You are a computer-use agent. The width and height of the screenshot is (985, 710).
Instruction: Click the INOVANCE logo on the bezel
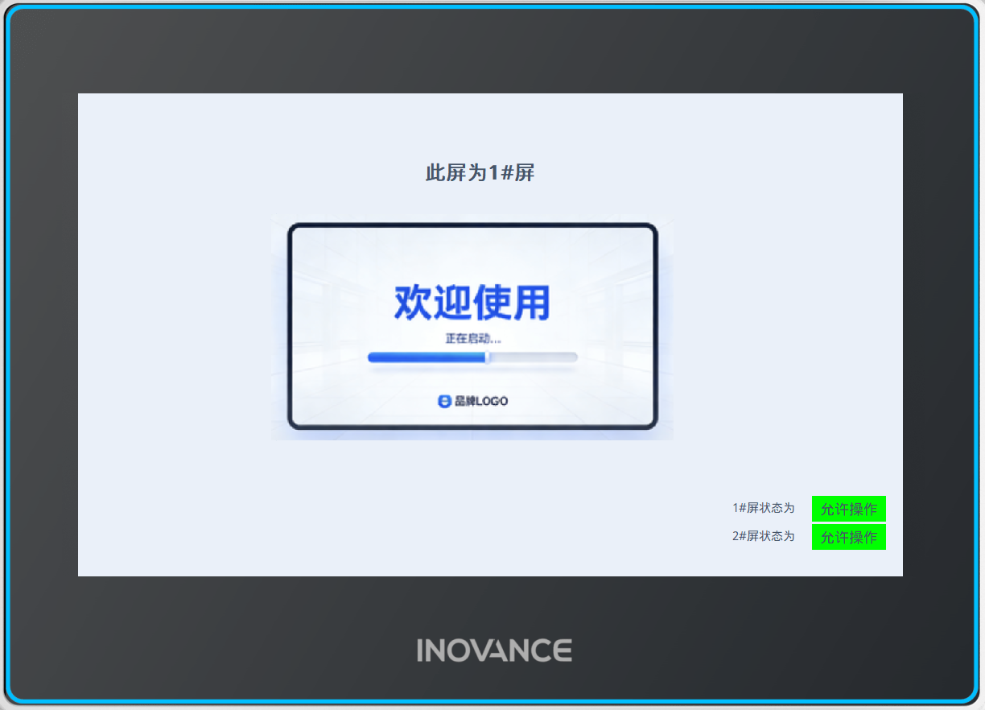pyautogui.click(x=494, y=650)
